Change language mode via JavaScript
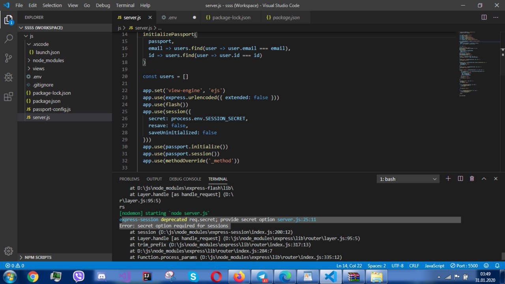Image resolution: width=505 pixels, height=284 pixels. click(434, 266)
